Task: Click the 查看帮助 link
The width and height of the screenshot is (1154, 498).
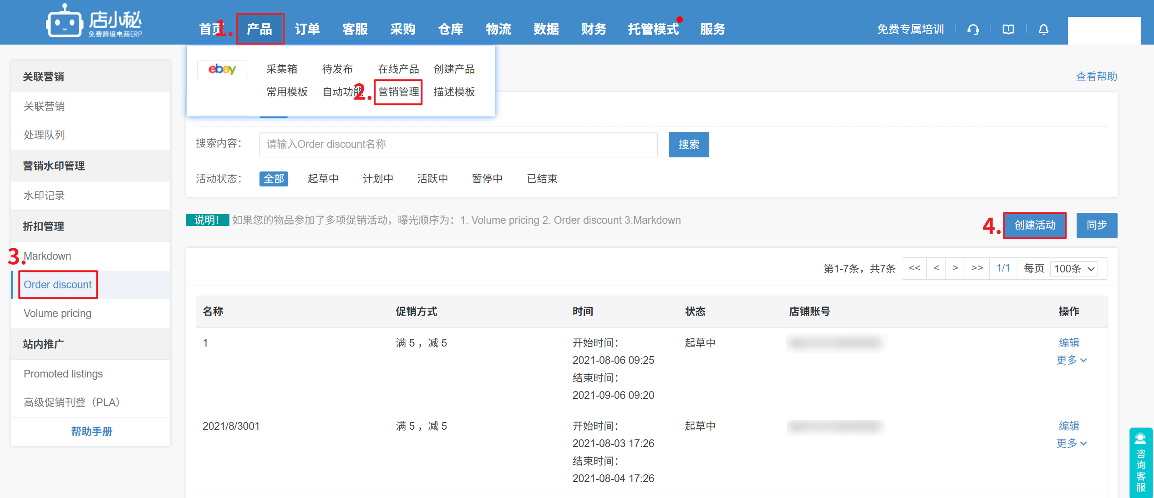Action: (1096, 76)
